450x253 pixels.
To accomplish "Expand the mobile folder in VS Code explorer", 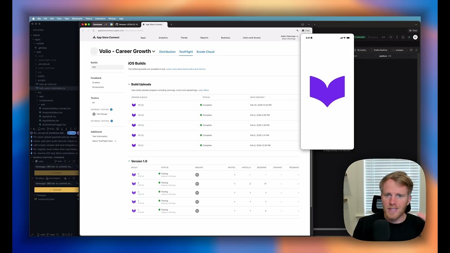I will [x=40, y=44].
